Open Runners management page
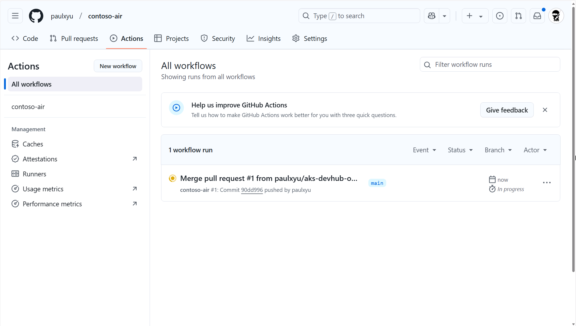The image size is (576, 326). tap(75, 174)
